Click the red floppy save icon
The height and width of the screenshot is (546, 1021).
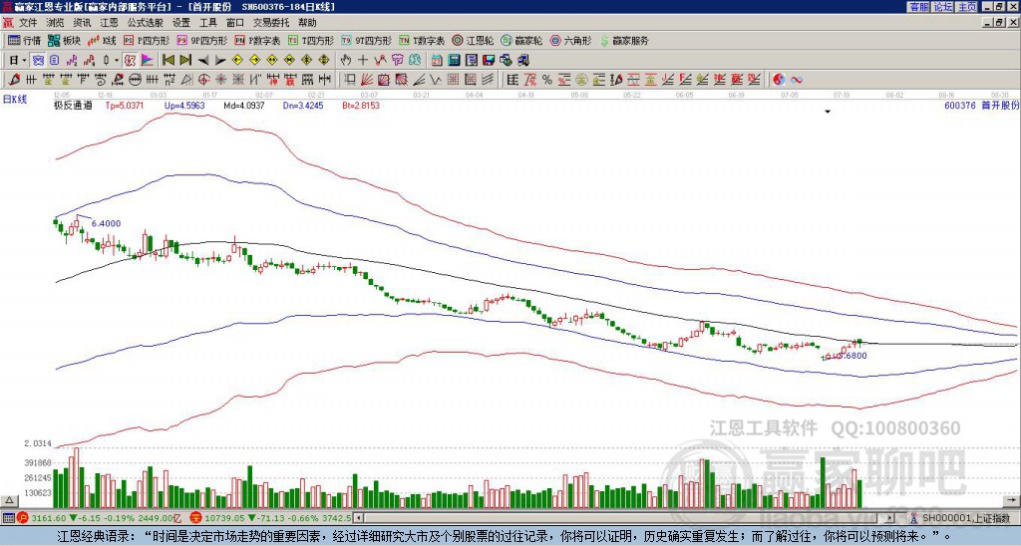click(489, 61)
